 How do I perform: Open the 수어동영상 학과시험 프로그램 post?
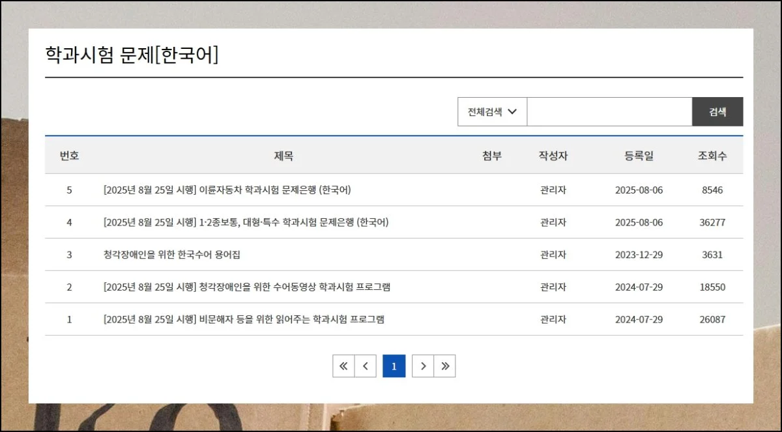click(246, 287)
